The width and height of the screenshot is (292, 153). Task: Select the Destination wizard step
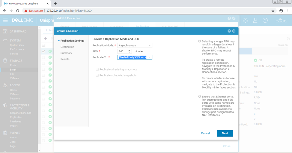67,47
